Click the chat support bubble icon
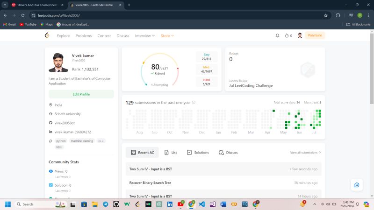The width and height of the screenshot is (374, 210). (357, 185)
